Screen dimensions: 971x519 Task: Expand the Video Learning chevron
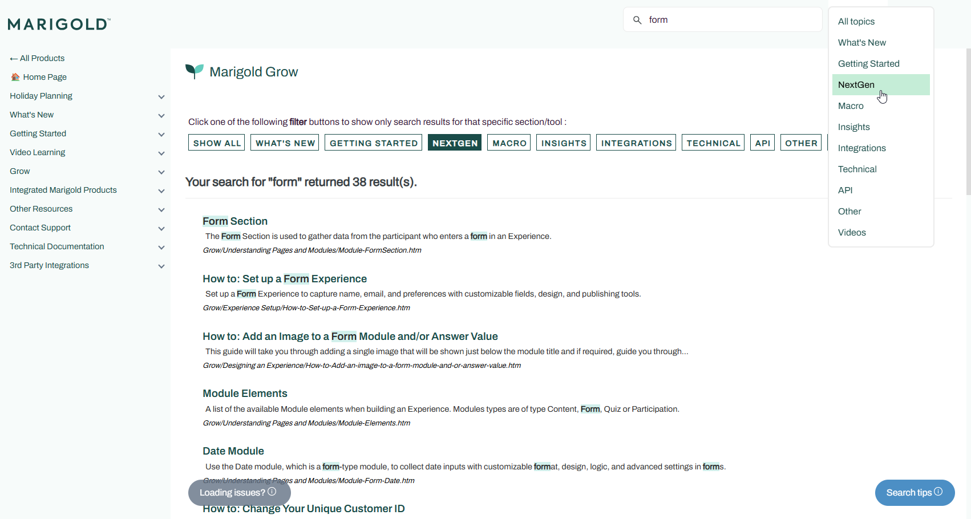point(161,153)
